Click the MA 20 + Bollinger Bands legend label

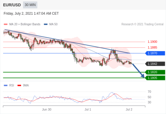coord(25,24)
